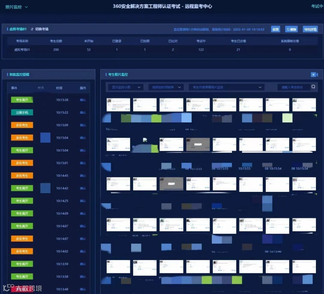Click the broken image icon in photo grid
This screenshot has height=294, width=324.
pos(145,140)
